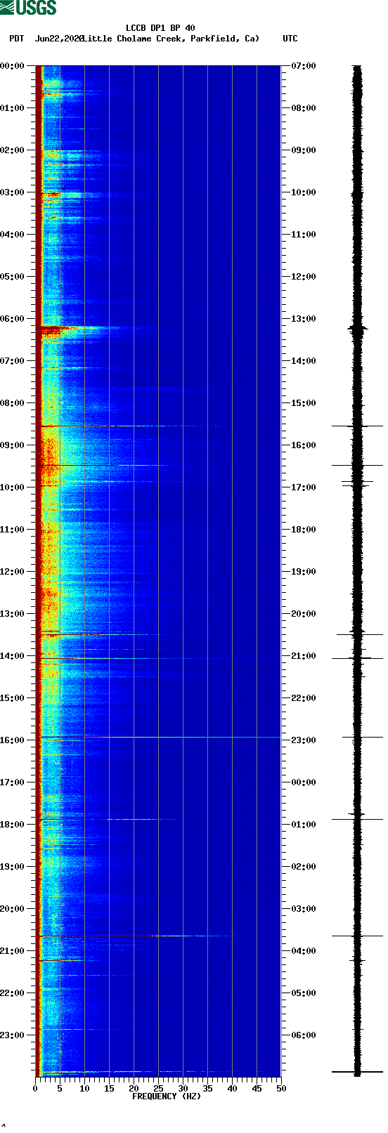Click the 16:00 label on PDT axis
The width and height of the screenshot is (388, 1133).
pyautogui.click(x=13, y=740)
